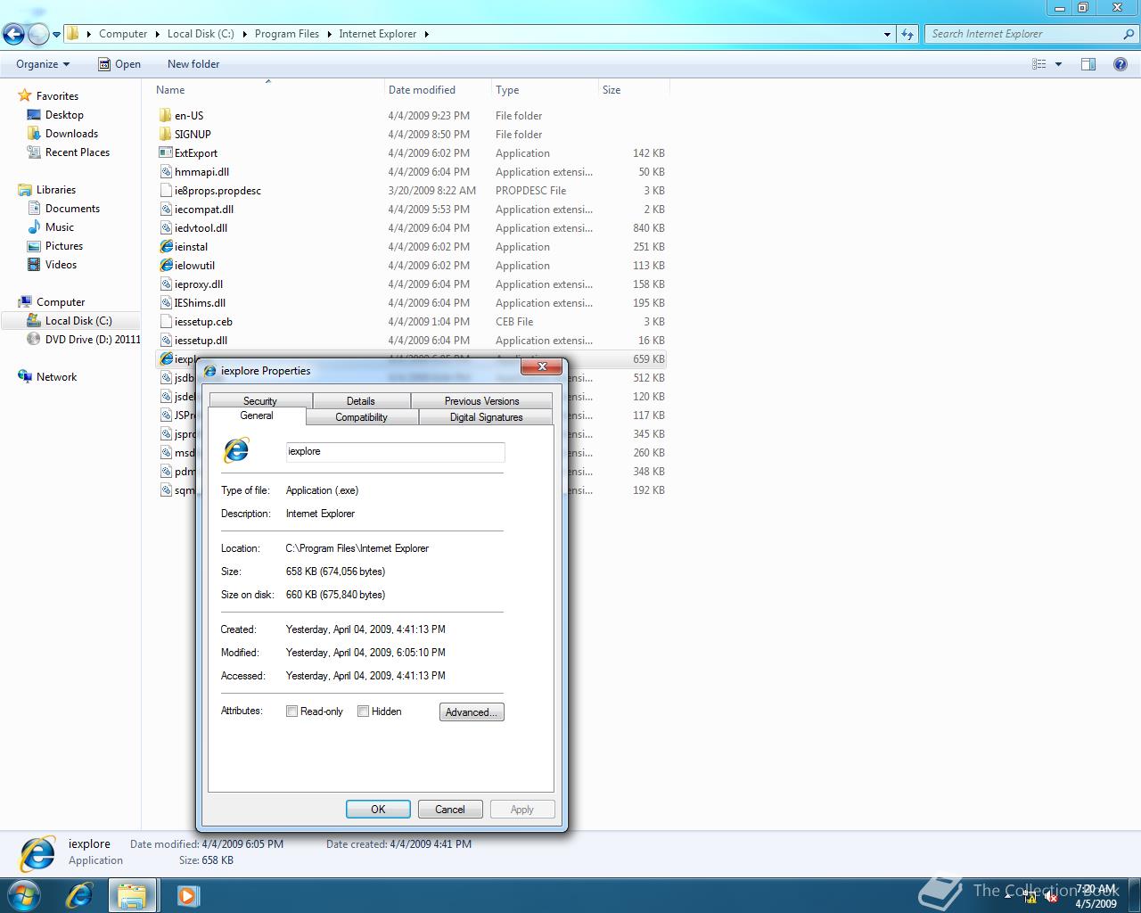Image resolution: width=1141 pixels, height=913 pixels.
Task: Click the refresh address bar button
Action: [x=907, y=34]
